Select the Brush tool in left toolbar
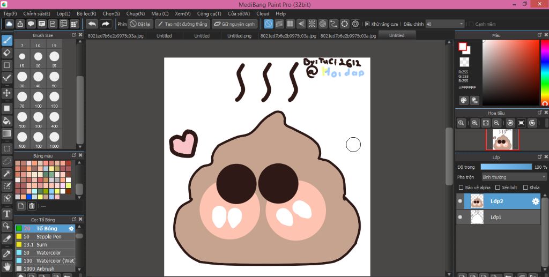549x277 pixels. (6, 41)
